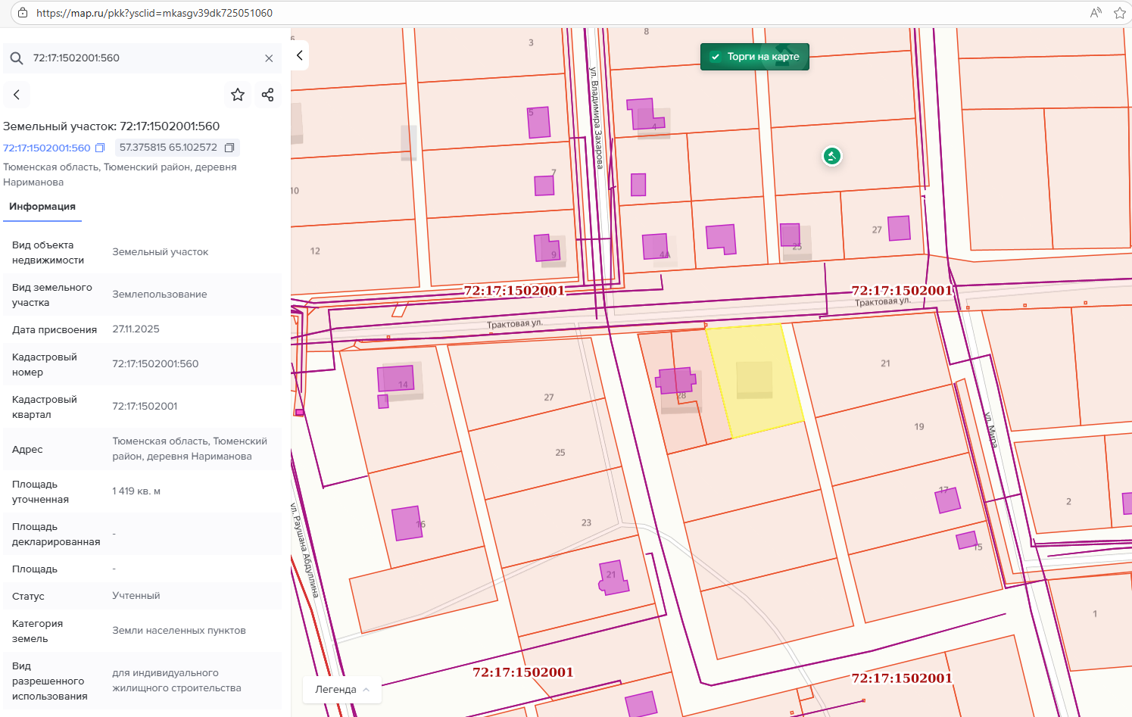Select the purple building number 14
Screen dimensions: 1132x717
pyautogui.click(x=396, y=377)
